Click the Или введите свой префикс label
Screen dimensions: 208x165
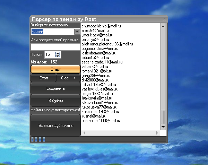[x=55, y=40]
